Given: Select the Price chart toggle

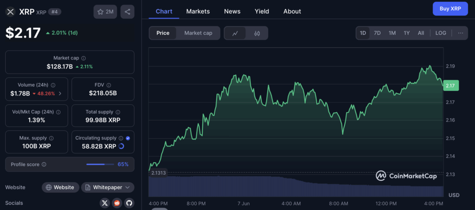Looking at the screenshot, I should coord(163,33).
